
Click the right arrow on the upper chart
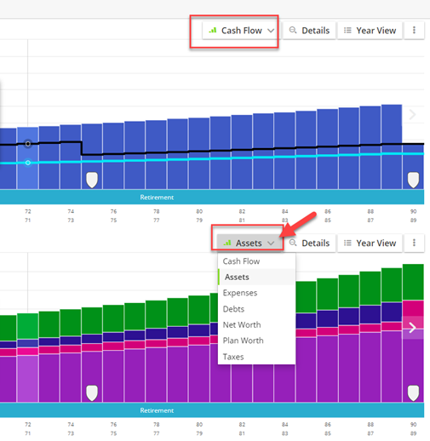(x=412, y=115)
